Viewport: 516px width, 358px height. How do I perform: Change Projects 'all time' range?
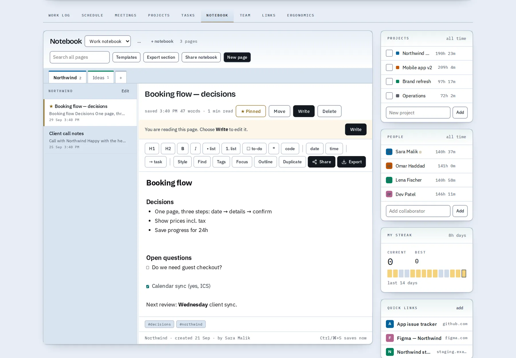pos(456,38)
